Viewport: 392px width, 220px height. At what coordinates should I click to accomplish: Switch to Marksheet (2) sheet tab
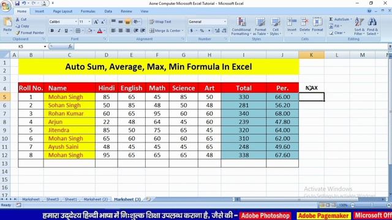tap(96, 199)
